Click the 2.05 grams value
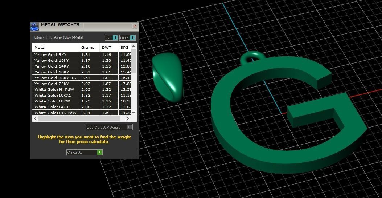 86,89
